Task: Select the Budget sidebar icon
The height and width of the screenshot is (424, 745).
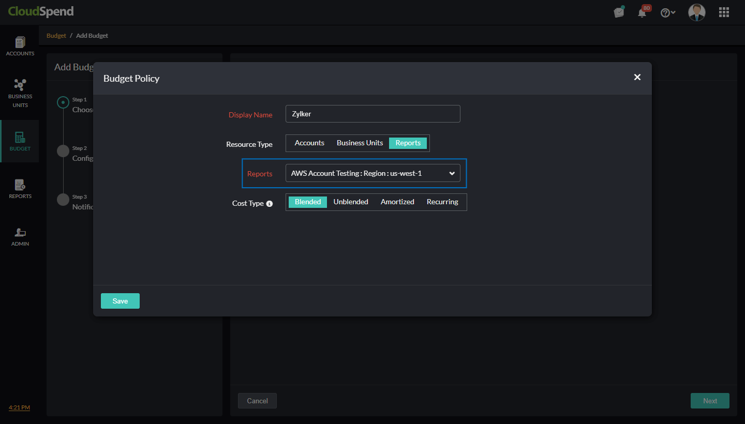Action: pyautogui.click(x=20, y=141)
